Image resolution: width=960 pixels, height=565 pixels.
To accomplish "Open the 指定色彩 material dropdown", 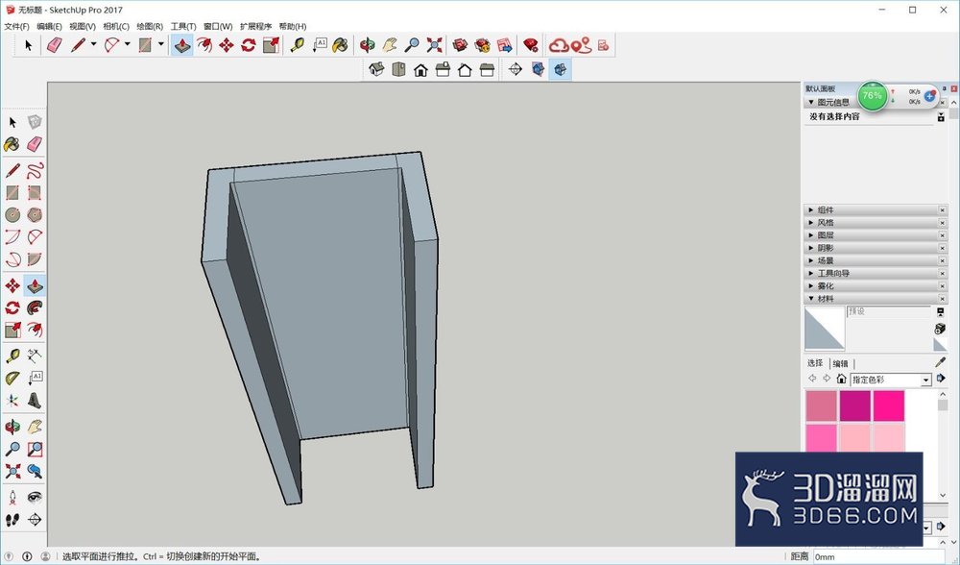I will pyautogui.click(x=891, y=380).
